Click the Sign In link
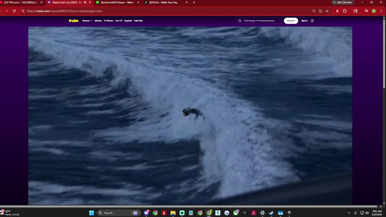The image size is (386, 217). coord(304,21)
